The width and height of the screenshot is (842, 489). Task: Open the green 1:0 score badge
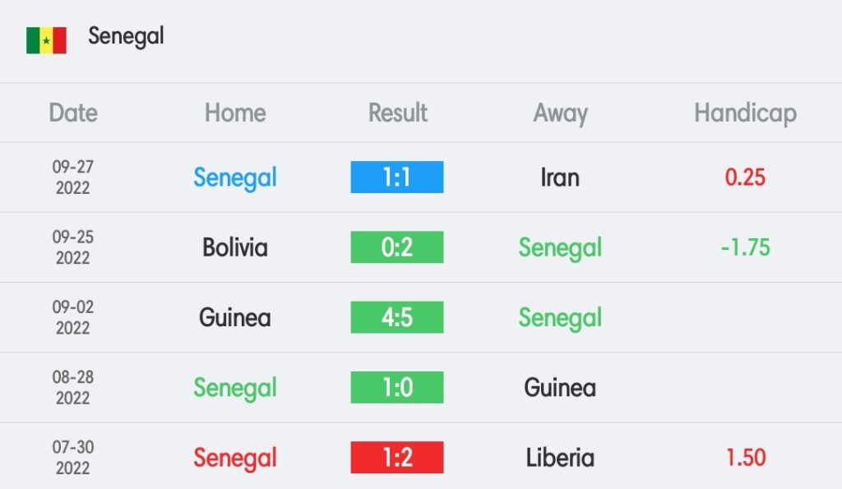(397, 387)
